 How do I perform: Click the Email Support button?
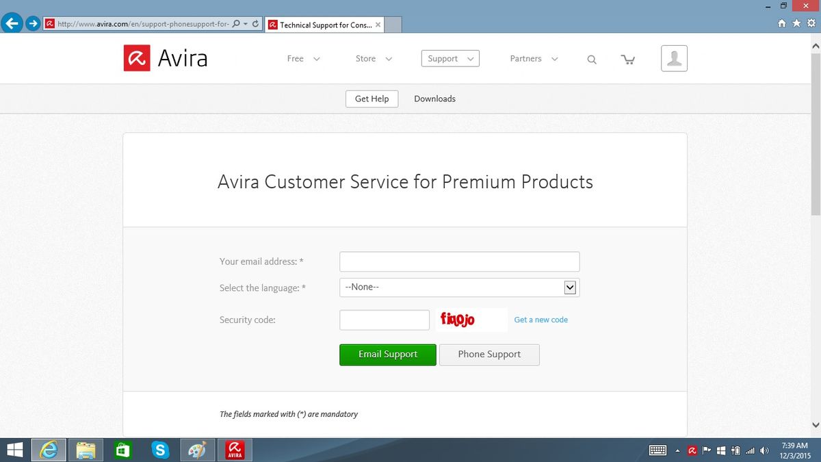tap(388, 355)
